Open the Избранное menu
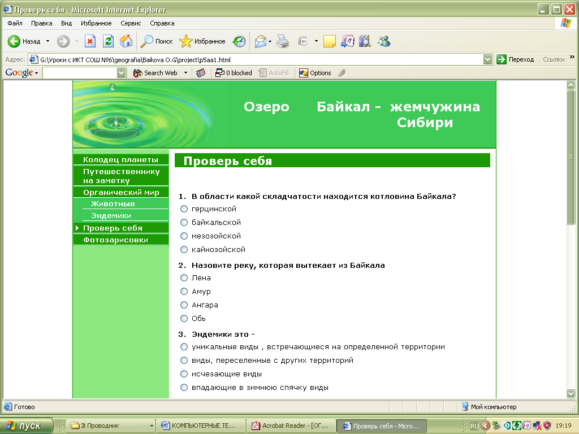The height and width of the screenshot is (434, 579). pyautogui.click(x=96, y=23)
